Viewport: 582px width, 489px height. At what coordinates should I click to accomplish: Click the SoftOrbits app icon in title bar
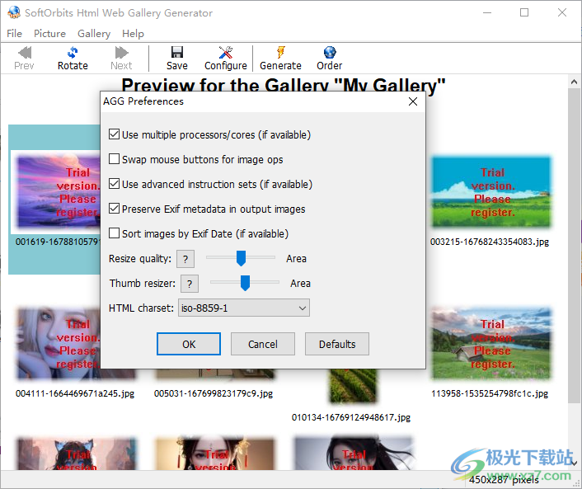click(x=14, y=12)
